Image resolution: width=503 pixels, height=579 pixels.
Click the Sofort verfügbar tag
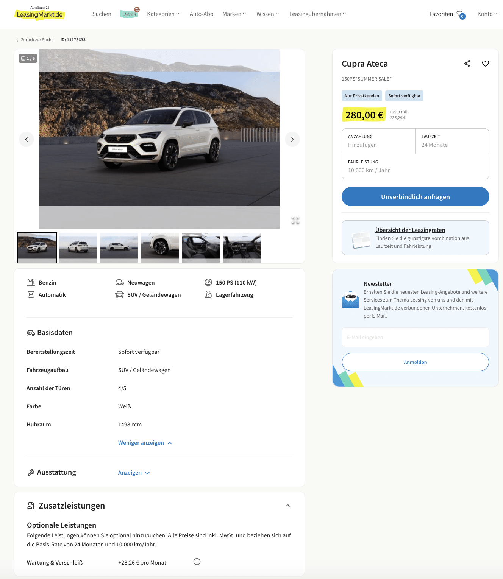coord(404,96)
